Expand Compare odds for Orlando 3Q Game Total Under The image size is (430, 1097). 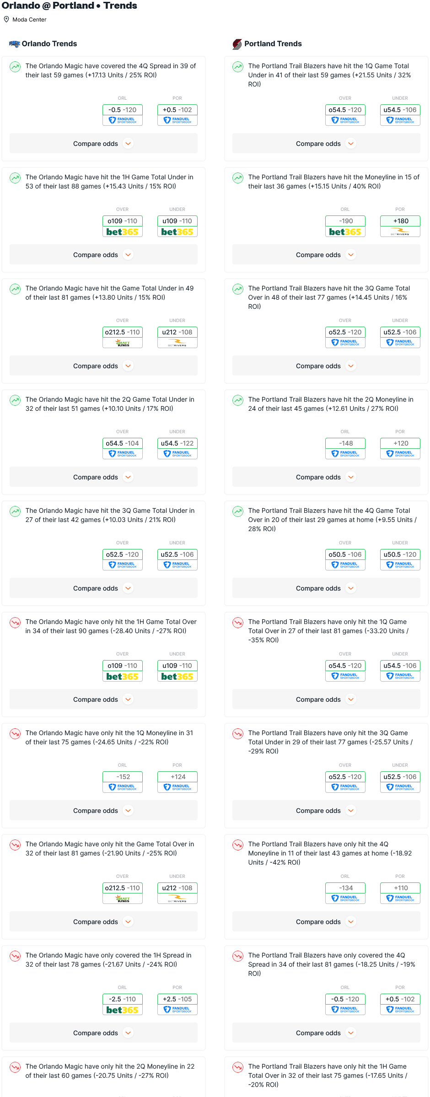click(103, 588)
